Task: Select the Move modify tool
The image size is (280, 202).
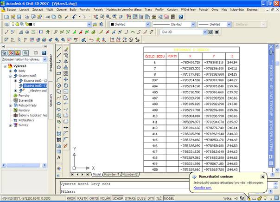Action: [66, 79]
